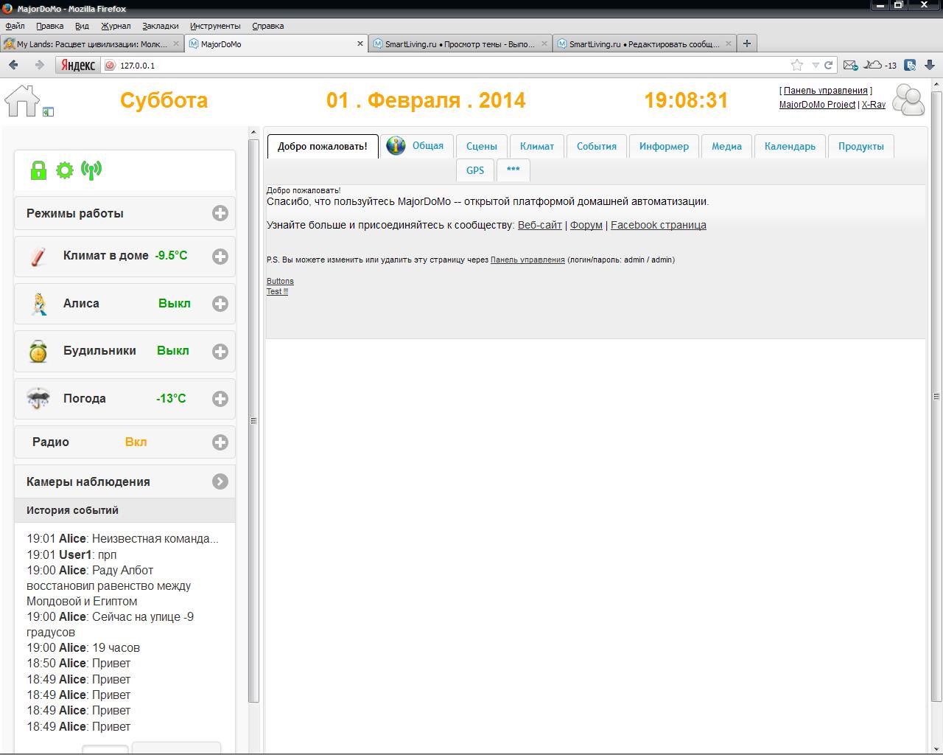Click the home house icon
Viewport: 943px width, 755px height.
(x=21, y=100)
